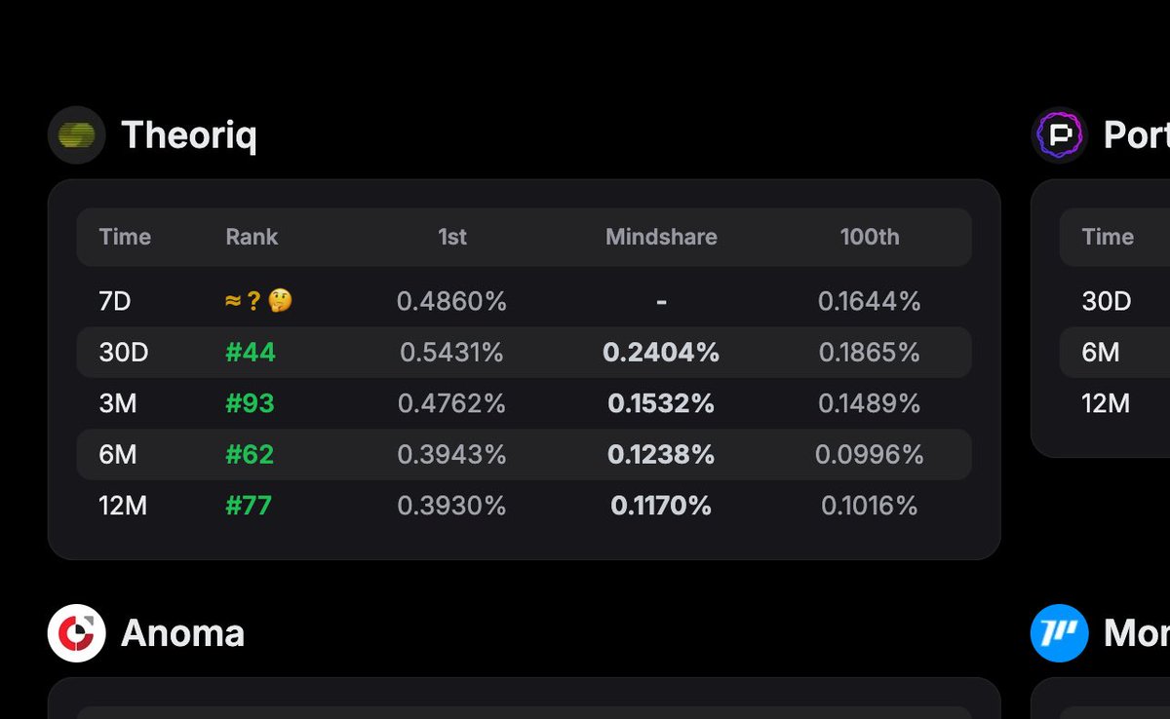Click the 1st column header

pyautogui.click(x=452, y=237)
